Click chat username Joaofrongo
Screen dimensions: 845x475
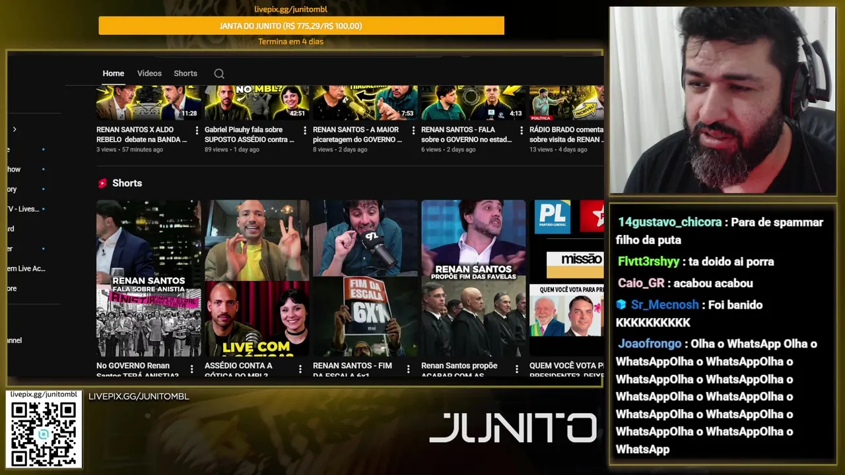(650, 344)
